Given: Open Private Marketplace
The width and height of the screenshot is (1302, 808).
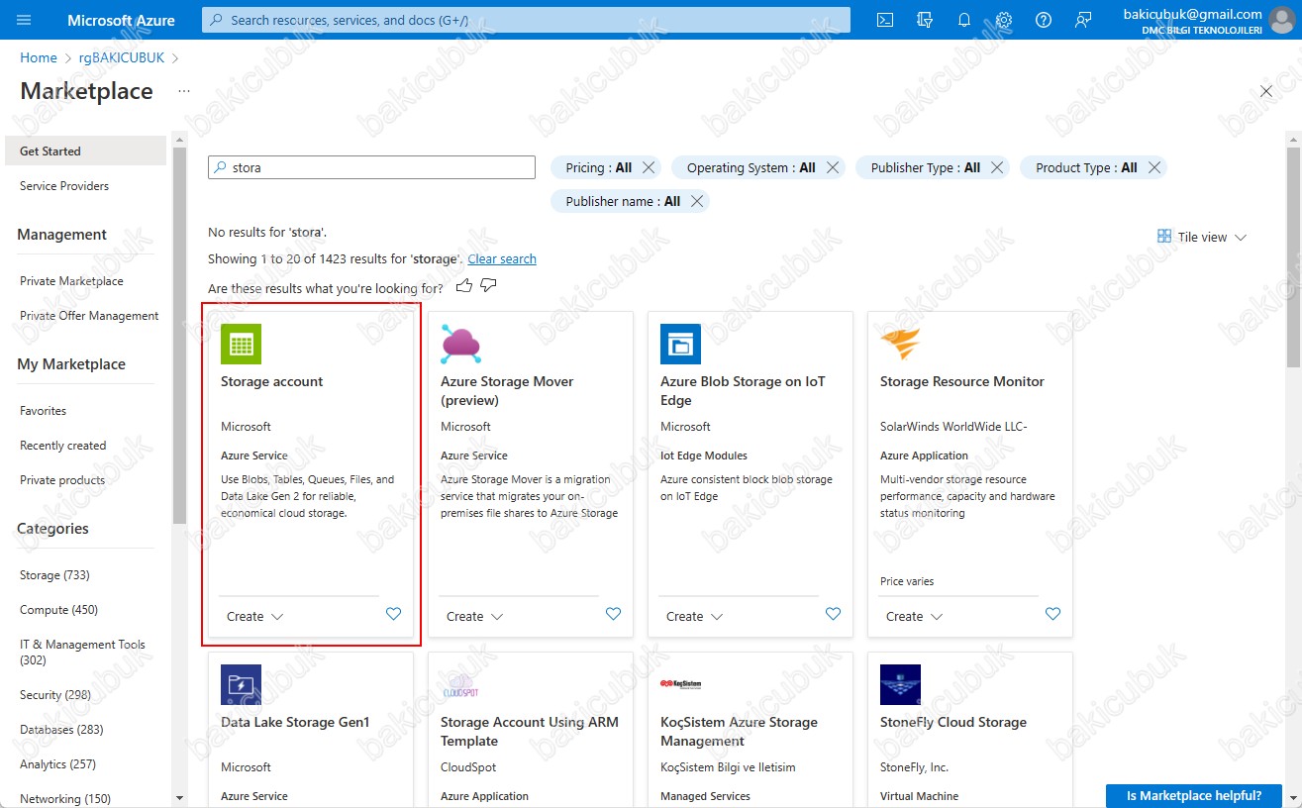Looking at the screenshot, I should (x=71, y=281).
